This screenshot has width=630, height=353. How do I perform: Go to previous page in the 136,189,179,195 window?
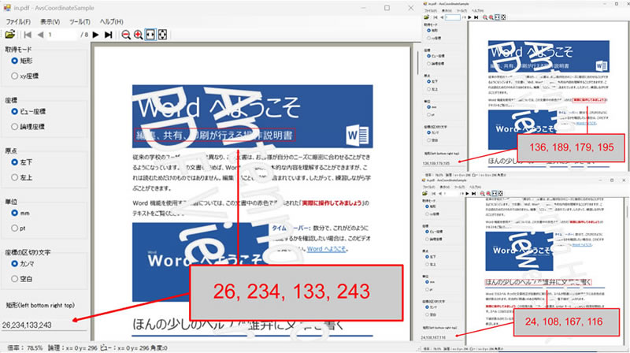tap(442, 17)
